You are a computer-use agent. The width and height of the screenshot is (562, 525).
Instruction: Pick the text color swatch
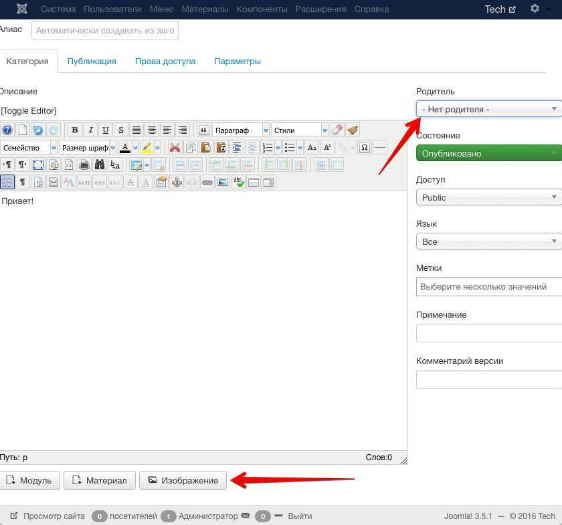click(124, 148)
